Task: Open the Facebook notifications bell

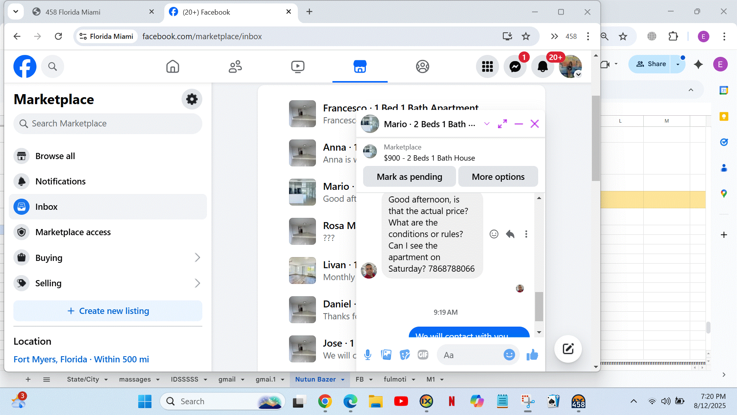Action: (x=542, y=66)
